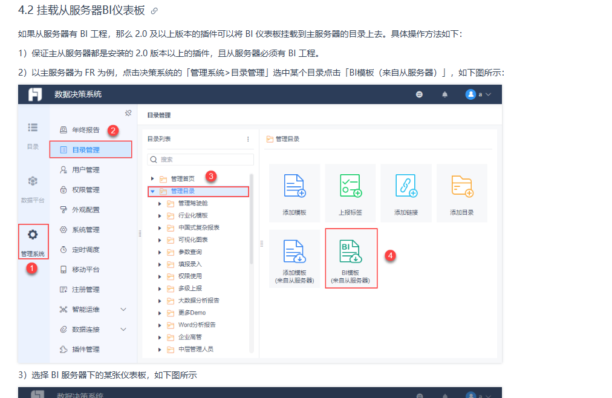Screen dimensions: 612x398
Task: Open the 管理系统 gear icon
Action: tap(33, 235)
